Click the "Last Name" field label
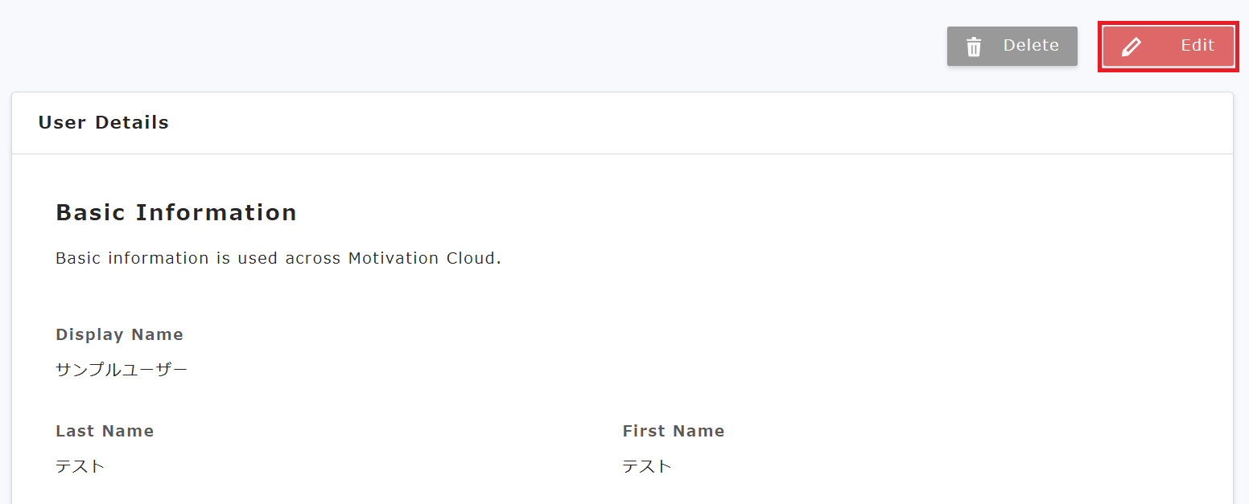1249x504 pixels. 105,431
